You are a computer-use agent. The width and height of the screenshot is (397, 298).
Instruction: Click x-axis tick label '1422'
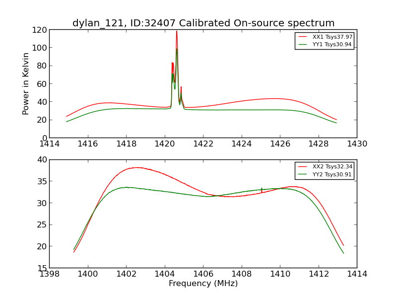[x=203, y=144]
